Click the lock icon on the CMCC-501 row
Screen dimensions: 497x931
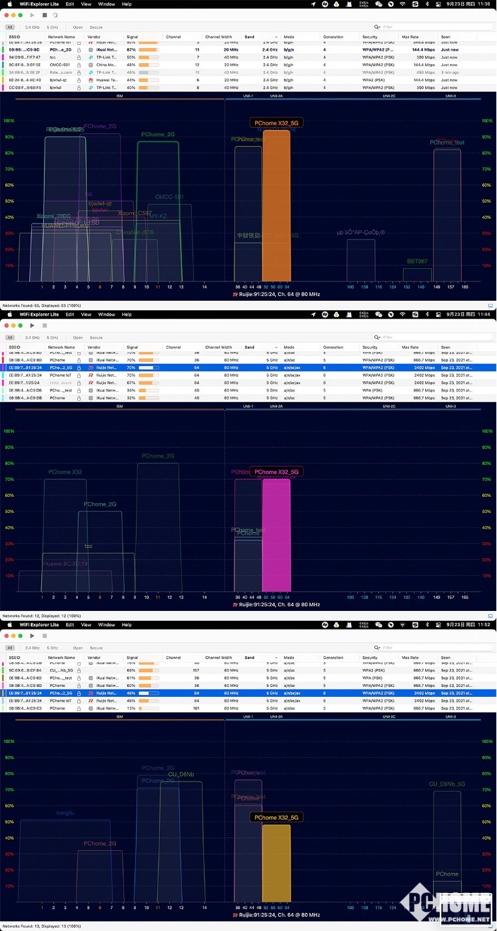tap(79, 65)
